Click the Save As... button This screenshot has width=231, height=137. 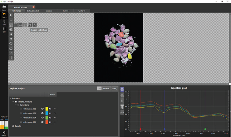(106, 88)
